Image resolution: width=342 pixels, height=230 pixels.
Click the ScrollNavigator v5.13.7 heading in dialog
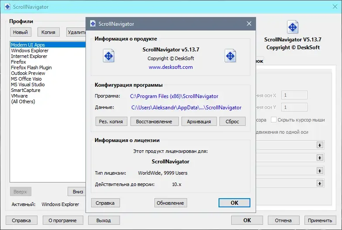coord(171,50)
